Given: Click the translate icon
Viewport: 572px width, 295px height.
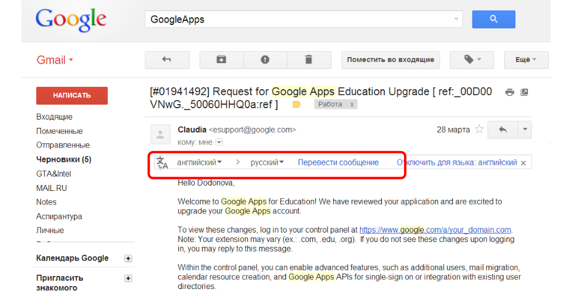Looking at the screenshot, I should click(162, 163).
